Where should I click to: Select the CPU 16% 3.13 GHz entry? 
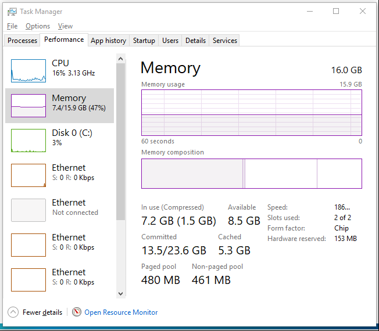click(x=59, y=71)
